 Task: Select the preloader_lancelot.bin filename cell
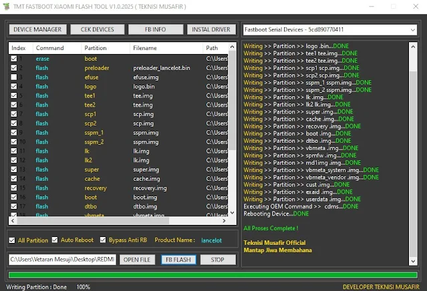click(x=162, y=68)
